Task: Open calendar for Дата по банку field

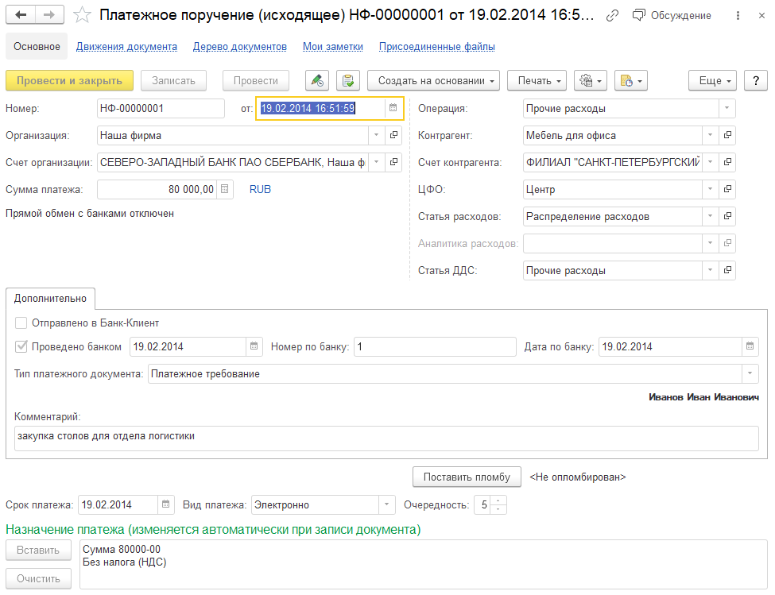Action: coord(750,346)
